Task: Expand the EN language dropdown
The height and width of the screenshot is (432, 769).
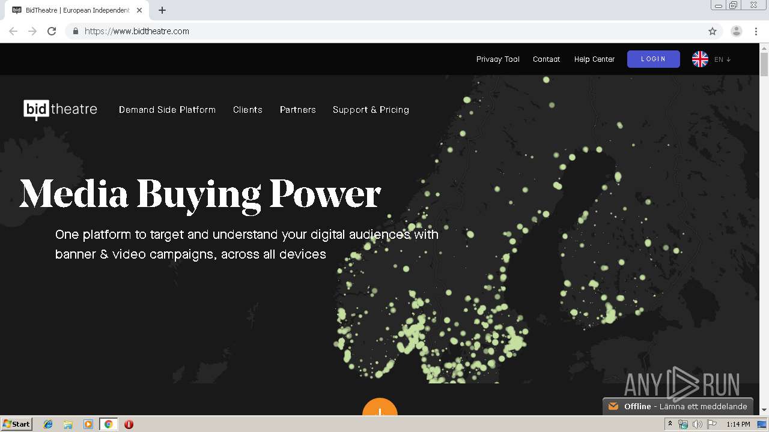Action: (722, 59)
